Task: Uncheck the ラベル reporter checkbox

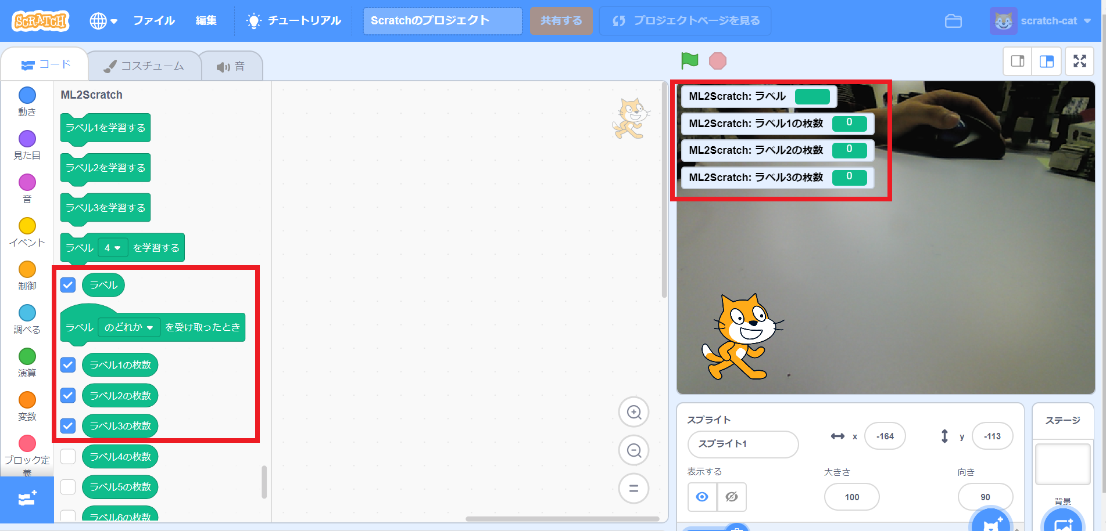Action: coord(68,285)
